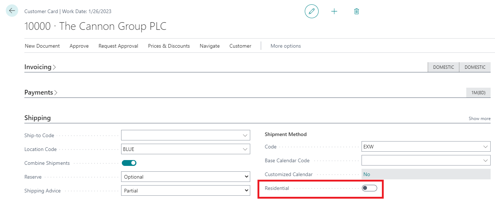Screen dimensions: 495x207
Task: Open the New Document menu
Action: 42,46
